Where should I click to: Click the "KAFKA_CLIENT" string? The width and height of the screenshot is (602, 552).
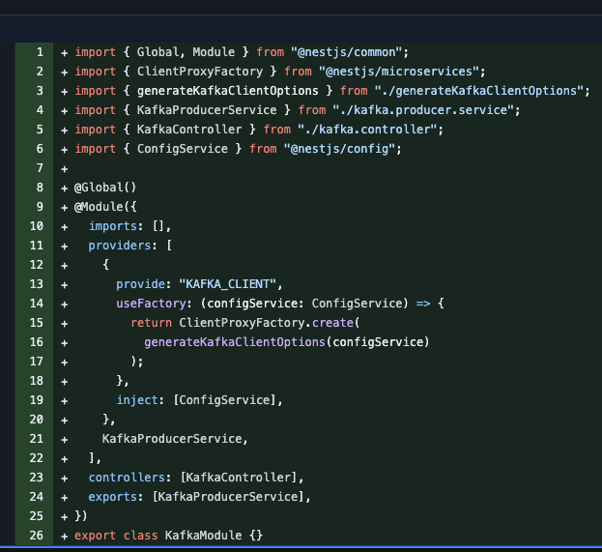[228, 284]
